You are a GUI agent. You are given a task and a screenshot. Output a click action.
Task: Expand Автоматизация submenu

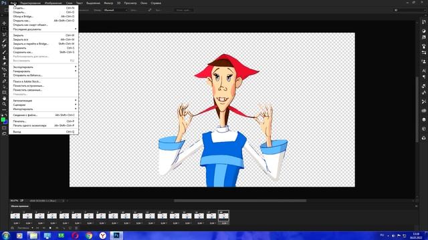[x=43, y=101]
